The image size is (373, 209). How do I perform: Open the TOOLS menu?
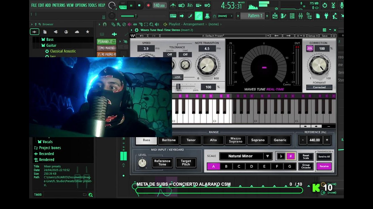[x=92, y=5]
